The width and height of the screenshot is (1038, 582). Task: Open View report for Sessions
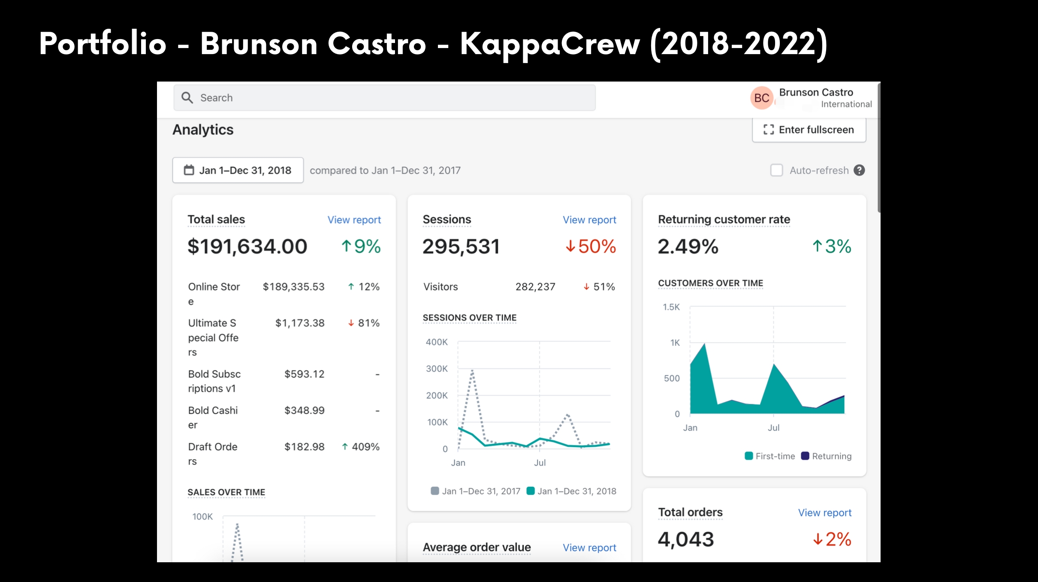[589, 220]
